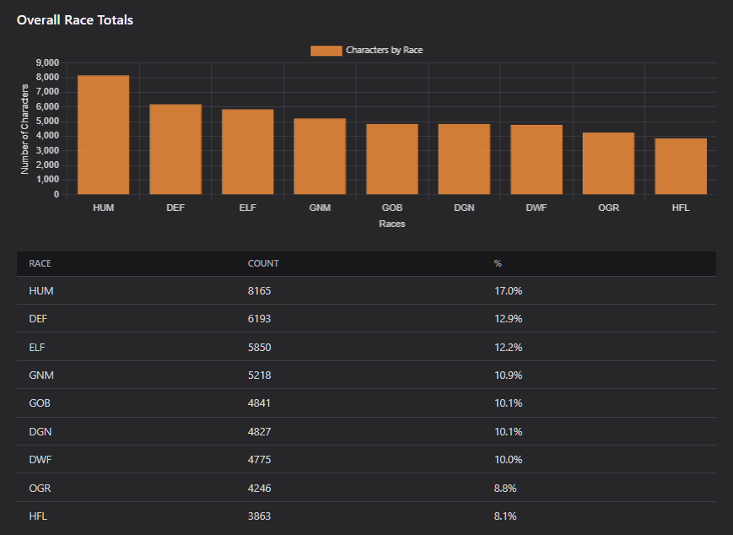Screen dimensions: 733x535
Task: Sort table by COUNT column header
Action: tap(263, 264)
